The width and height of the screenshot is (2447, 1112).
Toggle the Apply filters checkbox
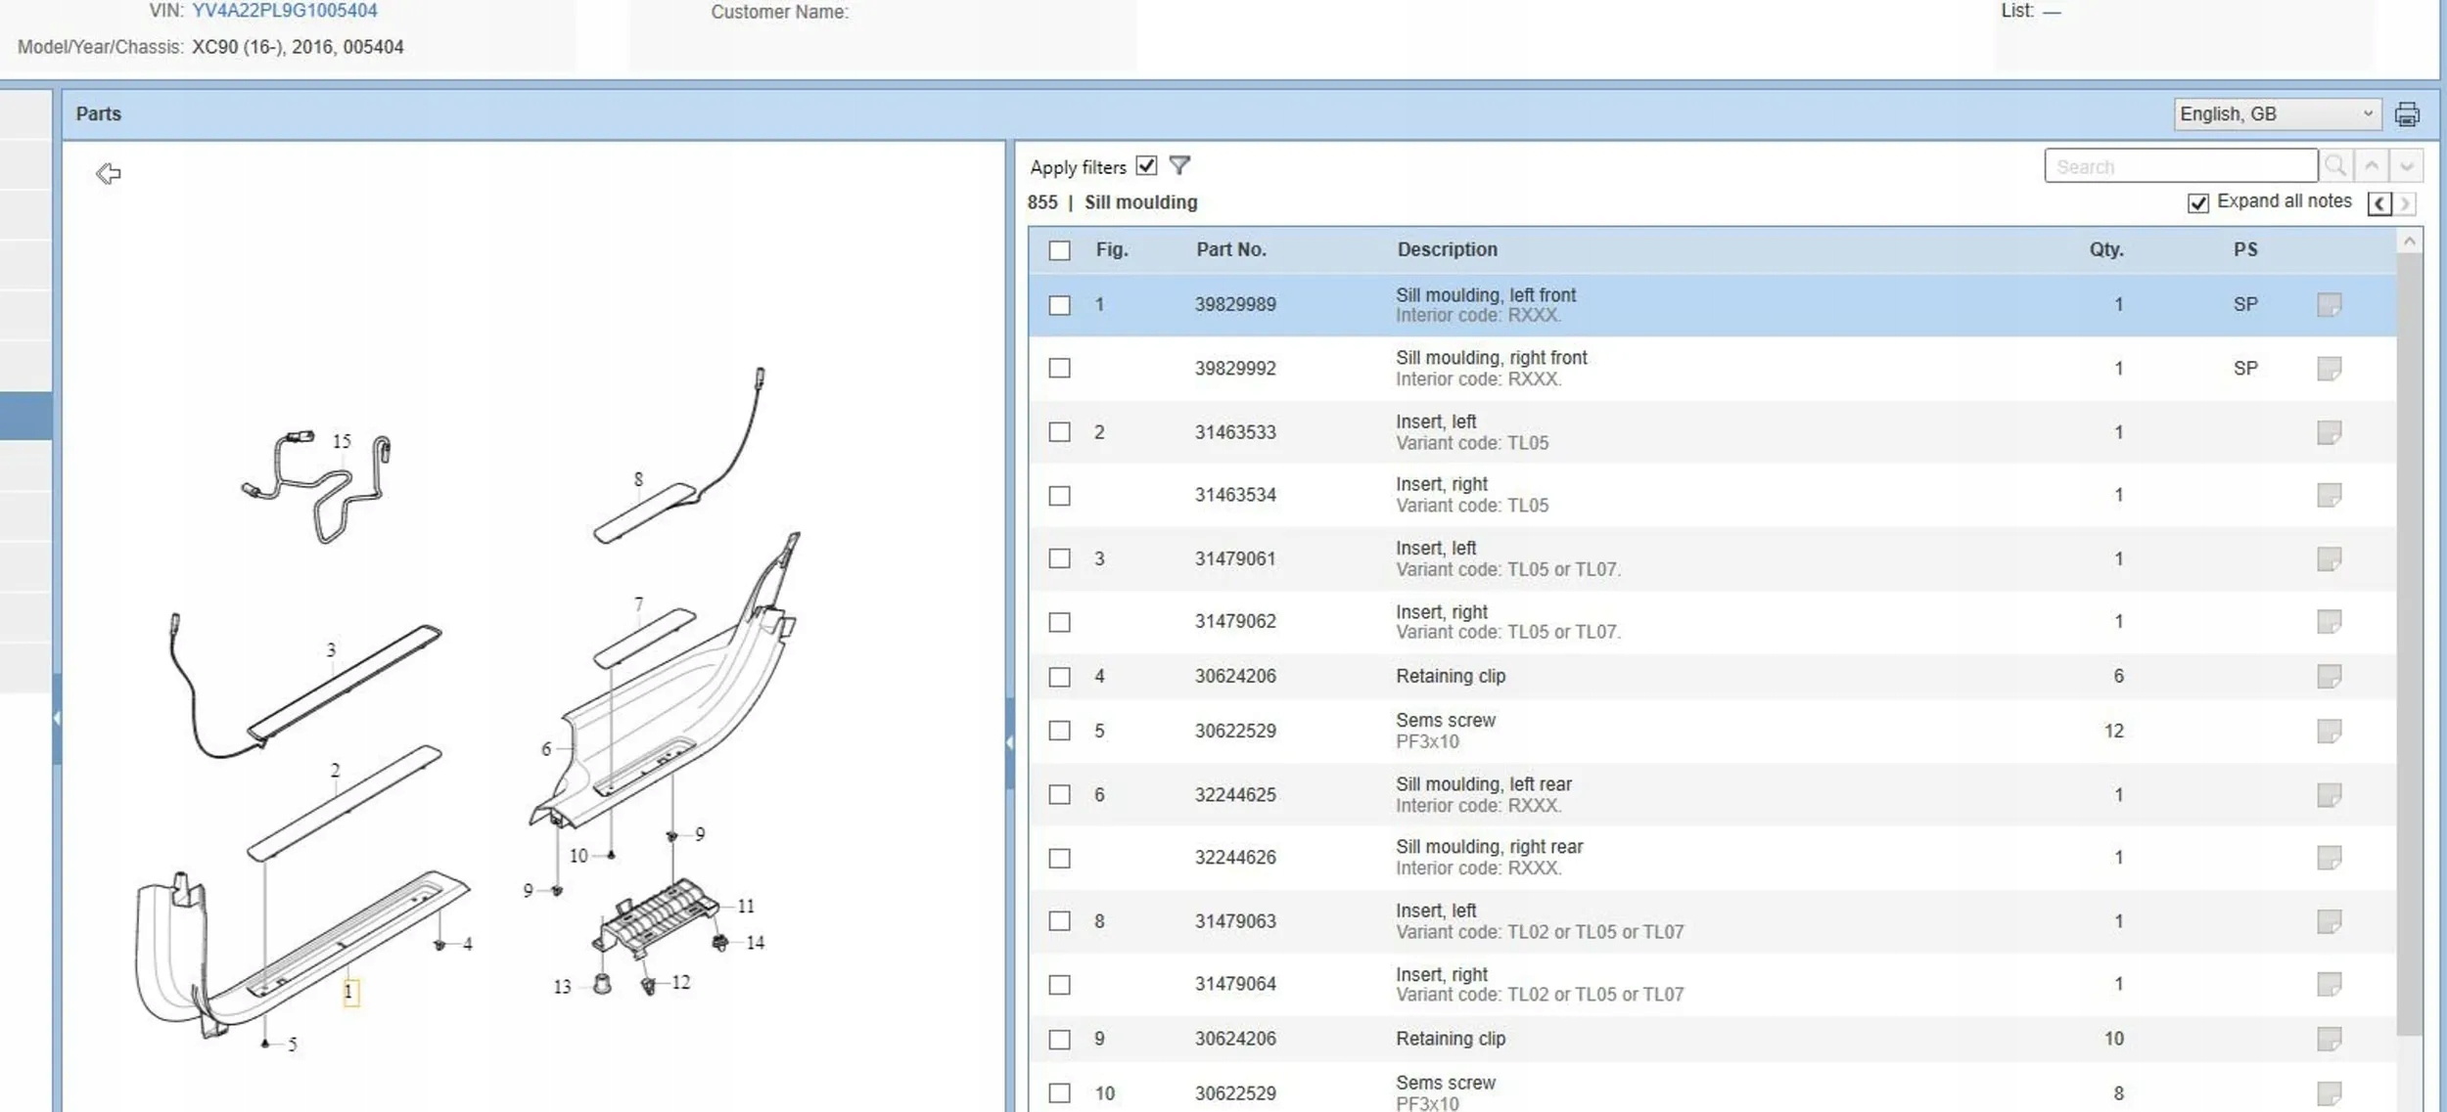[1146, 166]
